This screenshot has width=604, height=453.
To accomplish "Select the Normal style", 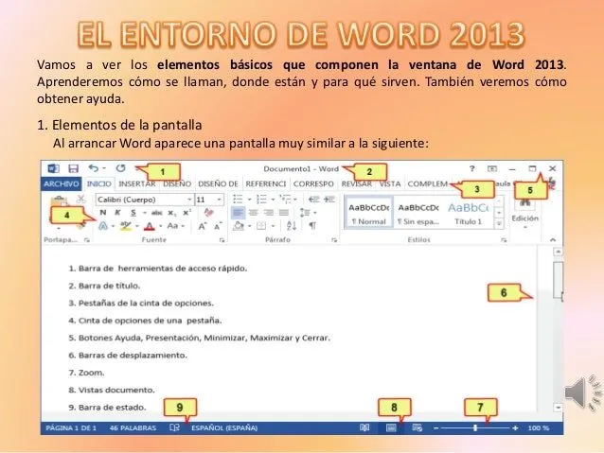I will (368, 214).
